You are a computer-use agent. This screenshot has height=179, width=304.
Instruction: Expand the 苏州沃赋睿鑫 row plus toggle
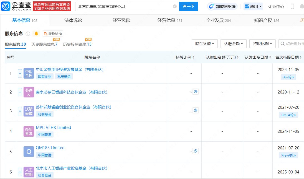tap(20, 111)
